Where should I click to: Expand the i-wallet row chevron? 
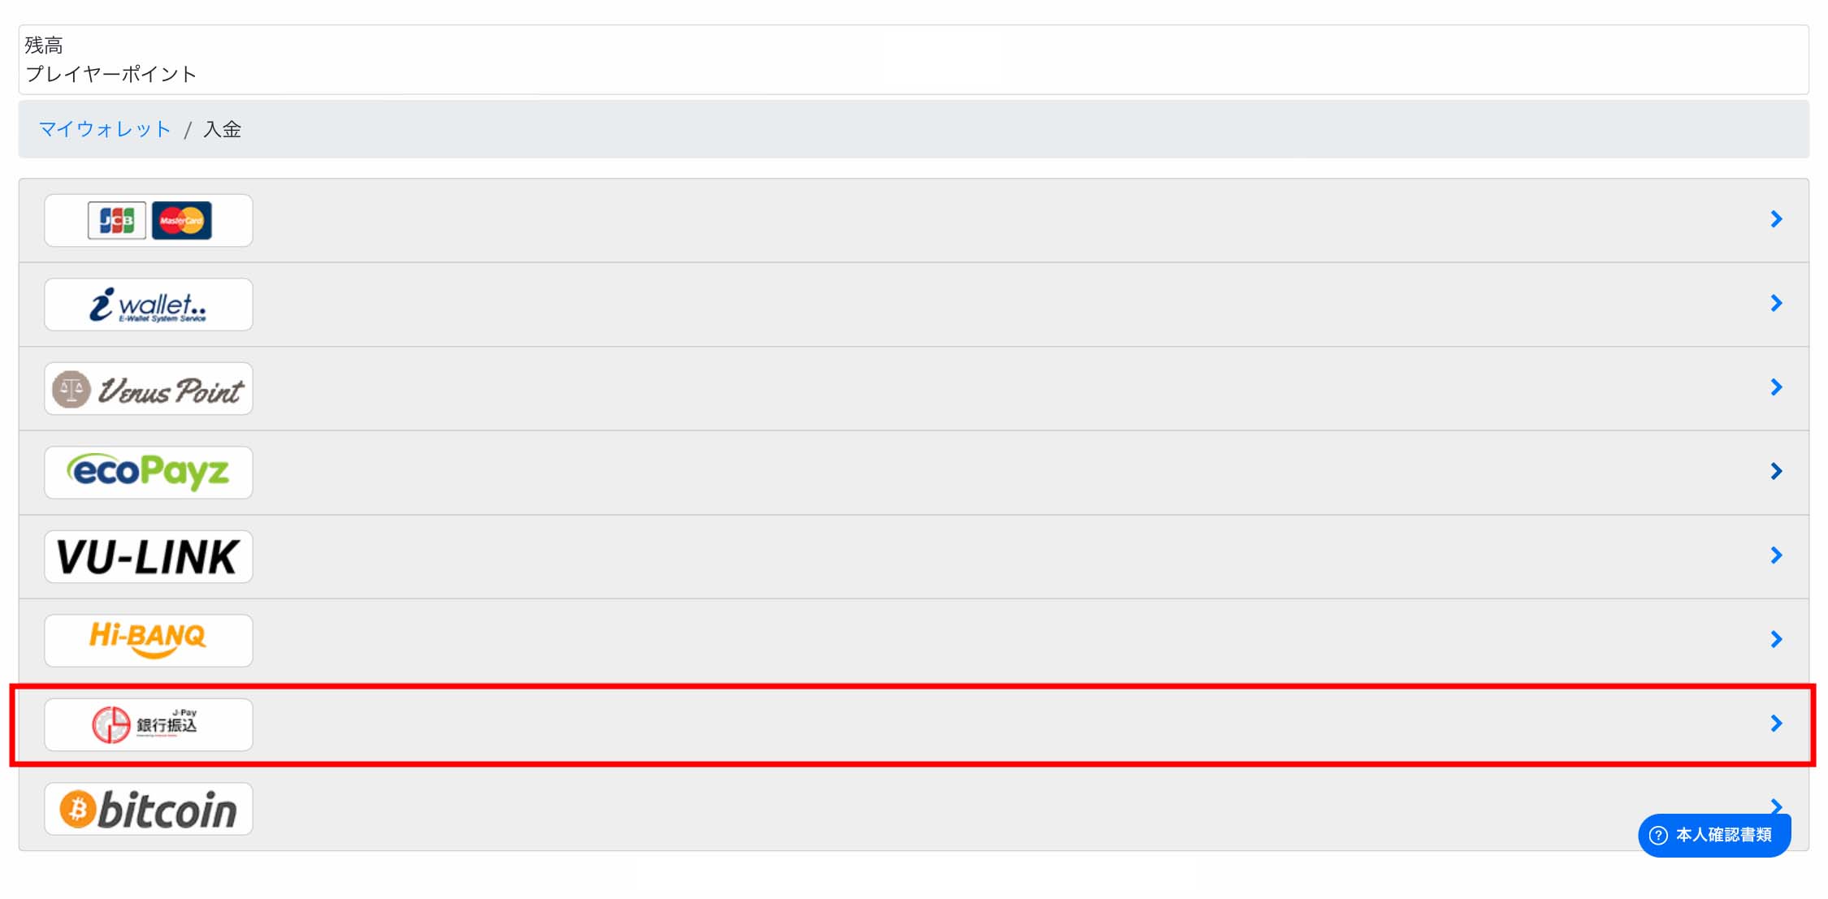(x=1776, y=303)
